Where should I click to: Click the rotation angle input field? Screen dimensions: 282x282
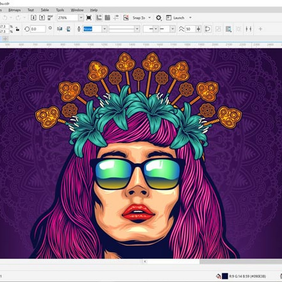pos(38,29)
